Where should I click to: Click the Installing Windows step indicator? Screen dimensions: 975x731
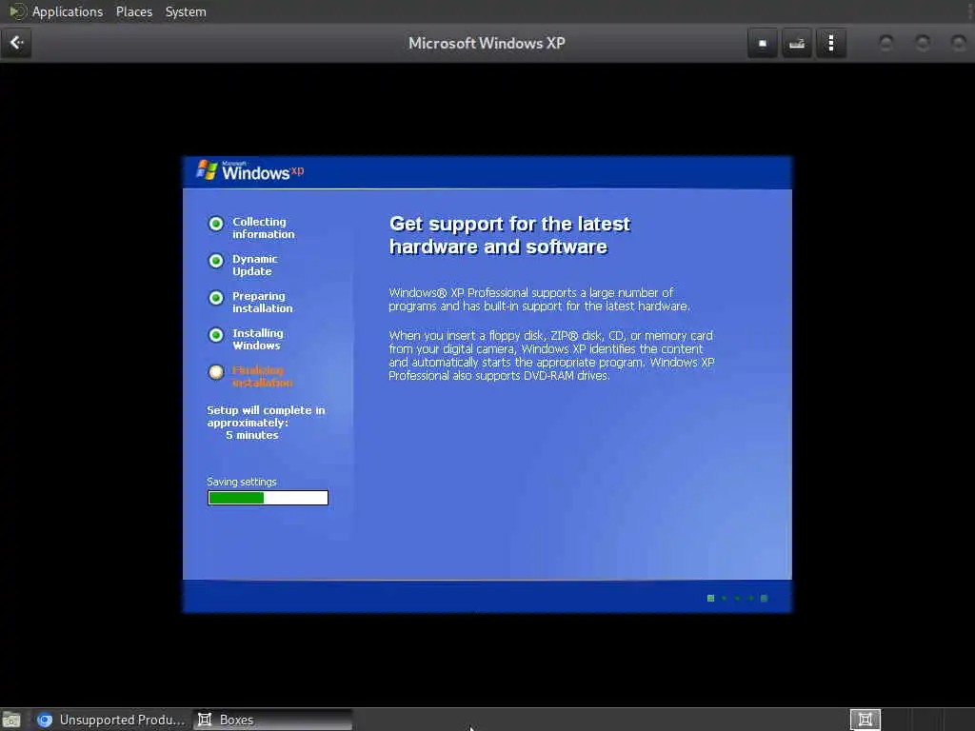tap(216, 336)
